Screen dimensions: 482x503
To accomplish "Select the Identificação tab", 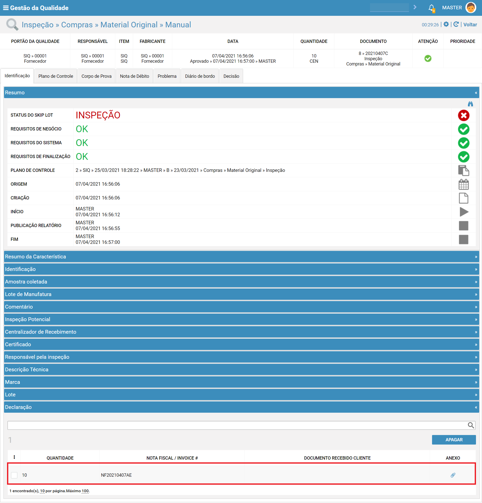I will (x=17, y=76).
